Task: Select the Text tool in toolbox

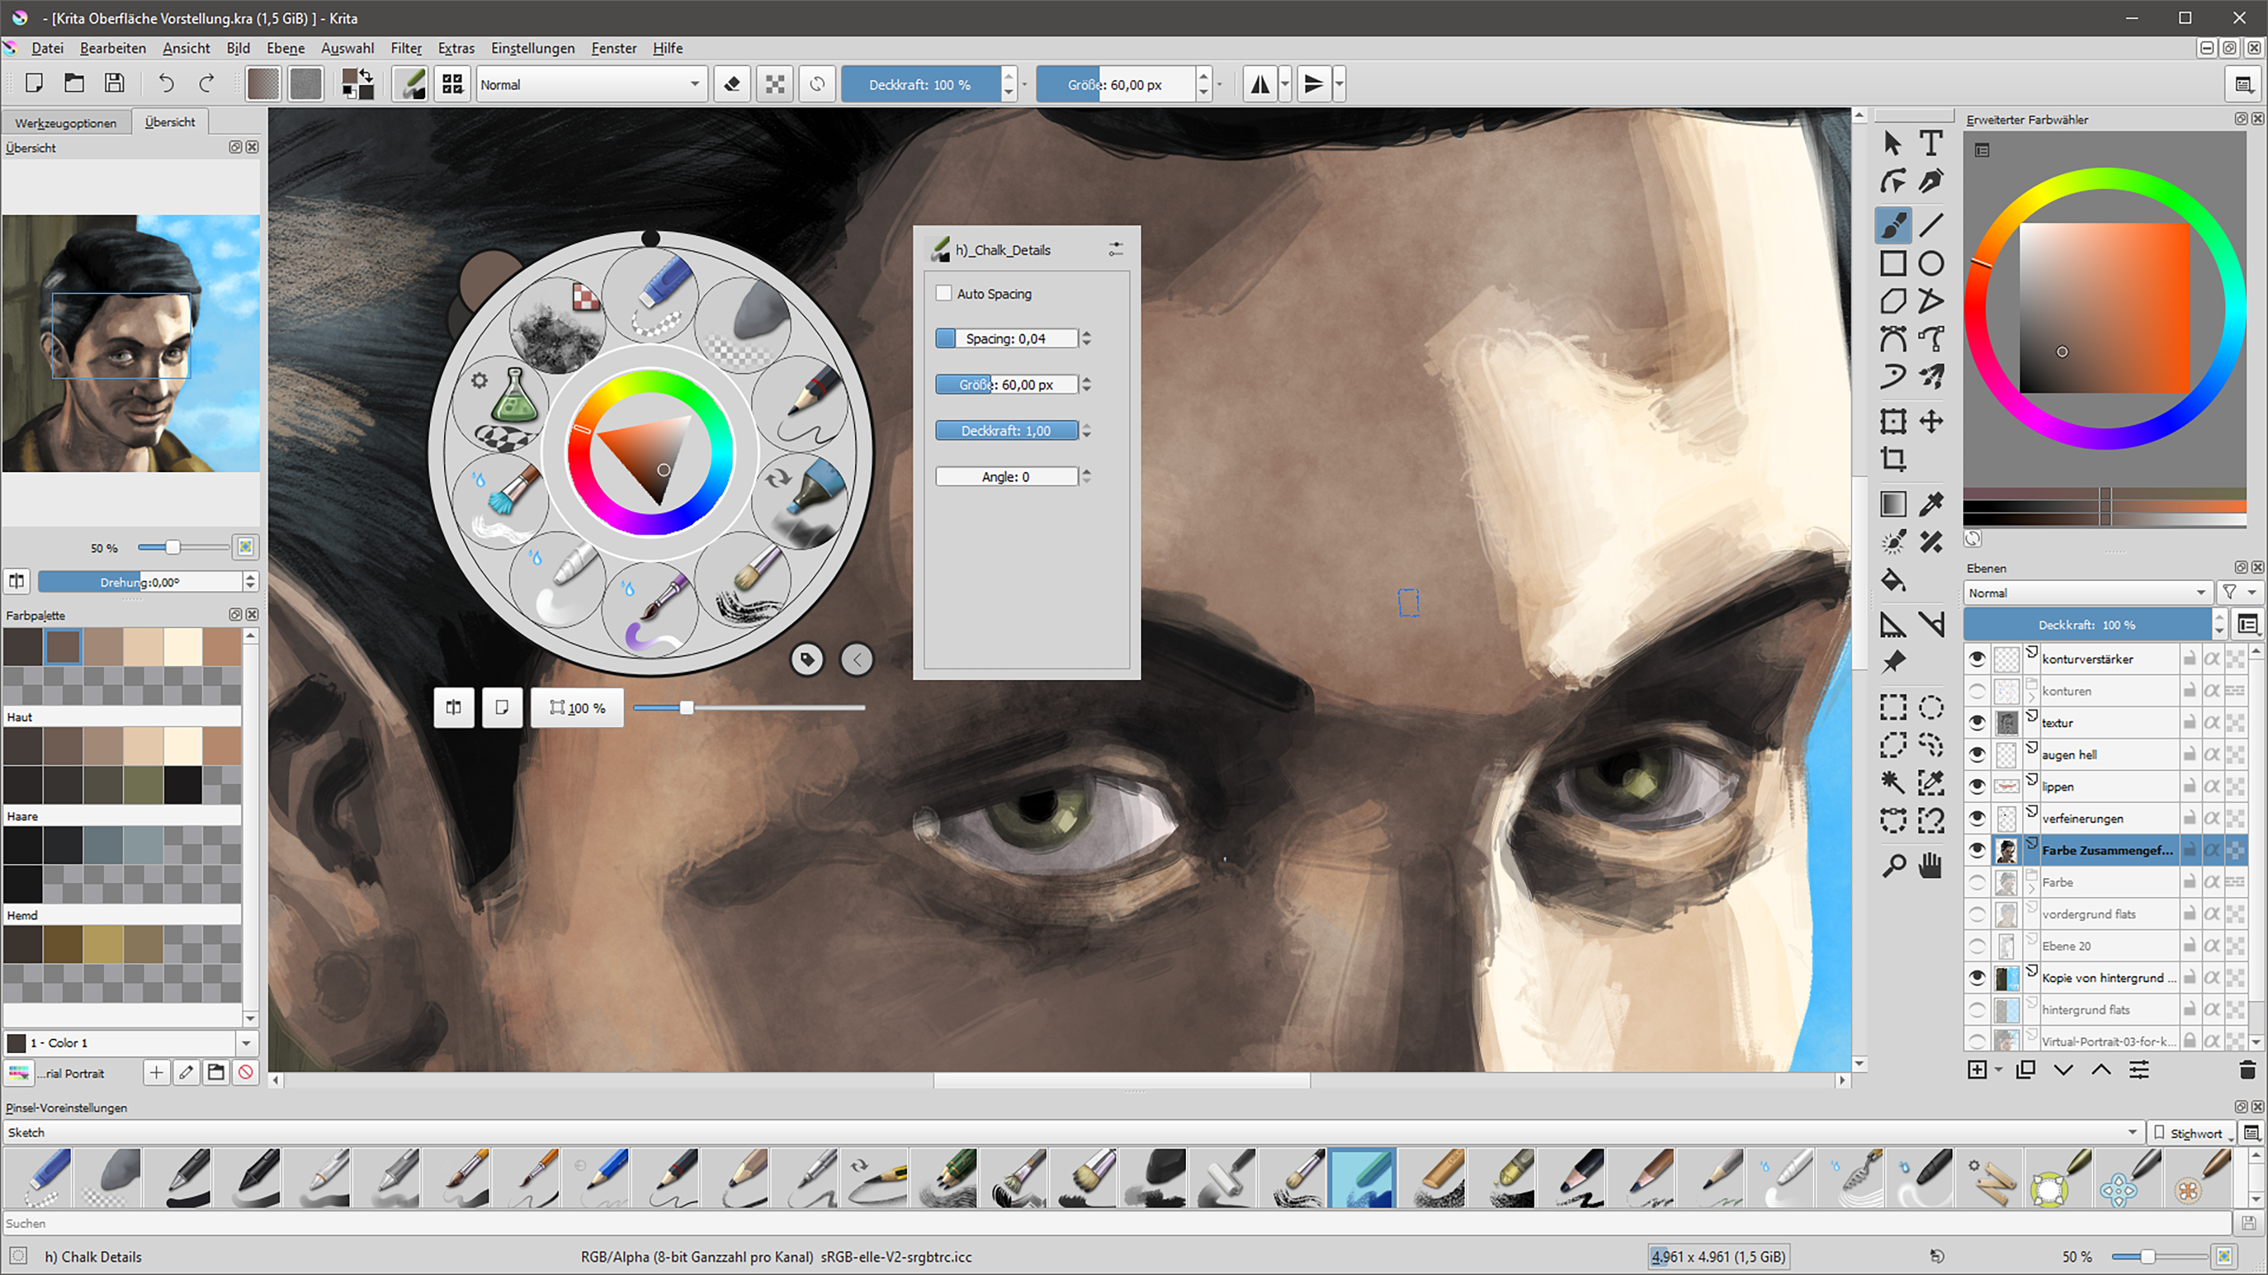Action: pos(1931,142)
